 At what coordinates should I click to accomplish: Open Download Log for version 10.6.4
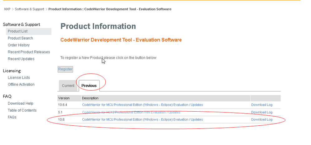(262, 105)
